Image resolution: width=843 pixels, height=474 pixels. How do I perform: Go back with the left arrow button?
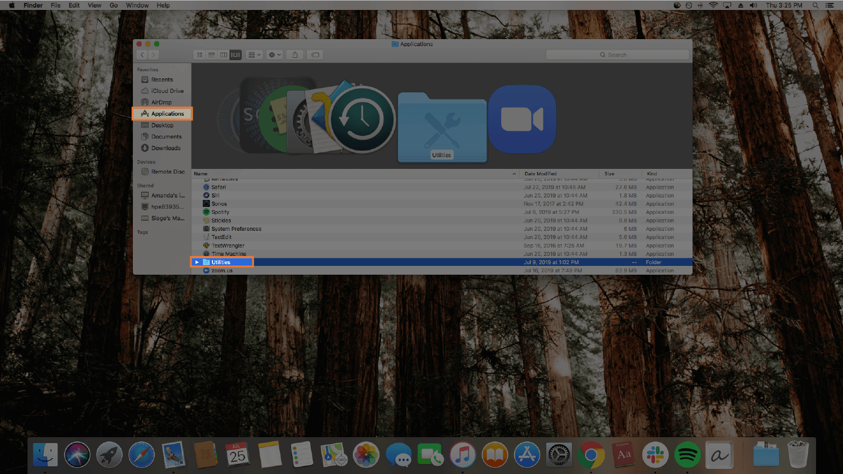pos(142,54)
